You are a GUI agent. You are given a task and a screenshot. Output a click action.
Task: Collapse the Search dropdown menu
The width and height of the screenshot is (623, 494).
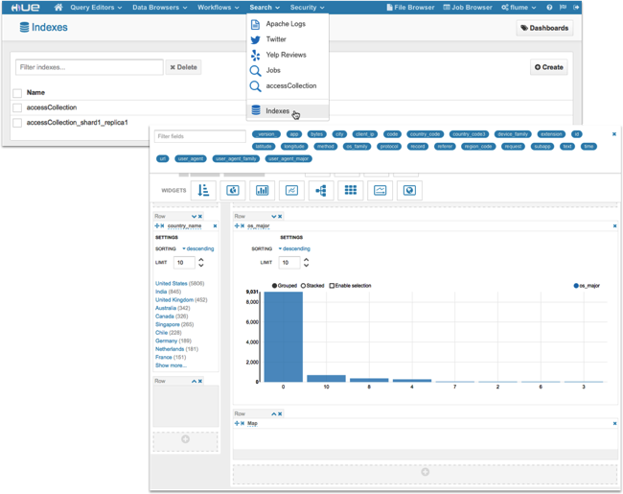265,7
